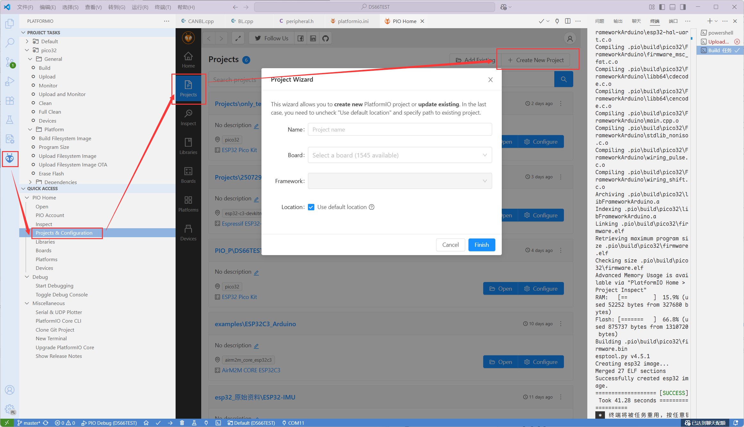Open the Search view in activity bar
Screen dimensions: 744x427
coord(10,43)
